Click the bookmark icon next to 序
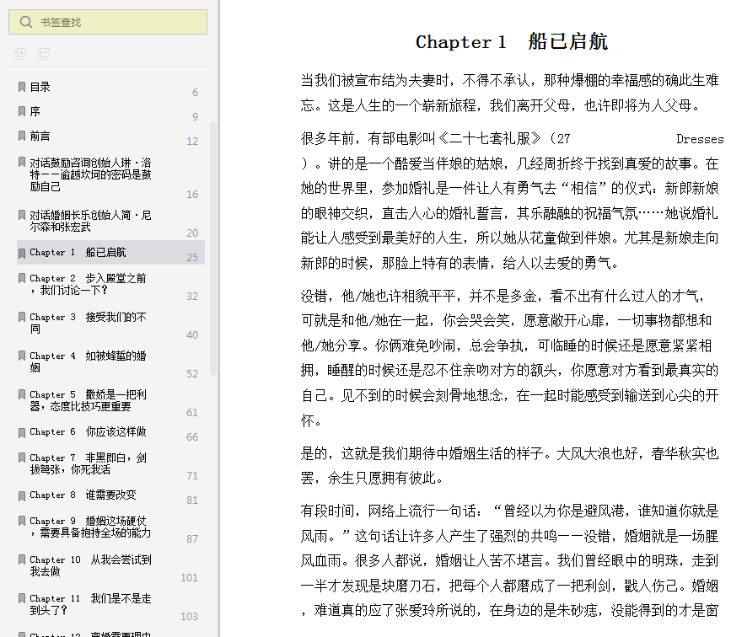Viewport: 731px width, 637px height. (x=21, y=111)
